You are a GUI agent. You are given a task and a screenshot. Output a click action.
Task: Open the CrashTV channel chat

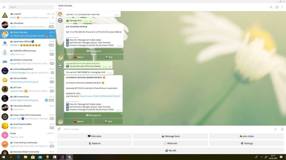pos(28,16)
